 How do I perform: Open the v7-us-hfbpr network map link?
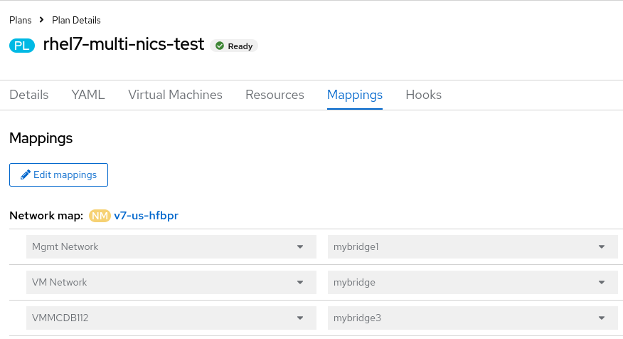(146, 215)
